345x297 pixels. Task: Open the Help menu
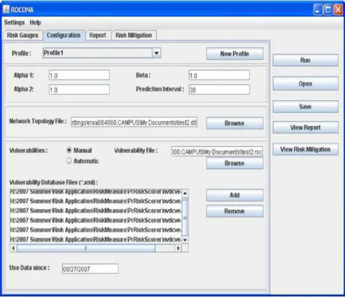pos(35,22)
